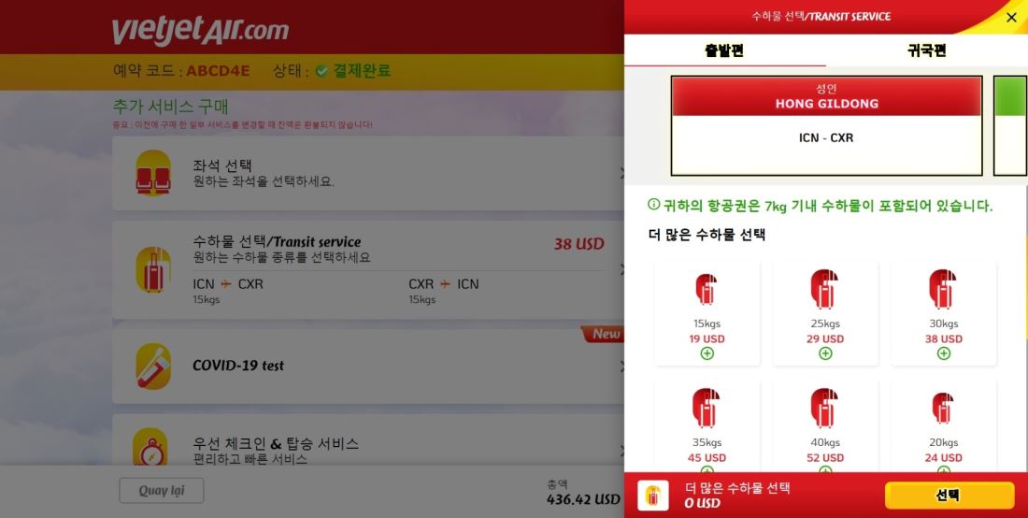Add 30kgs 38 USD baggage plus button

[944, 353]
